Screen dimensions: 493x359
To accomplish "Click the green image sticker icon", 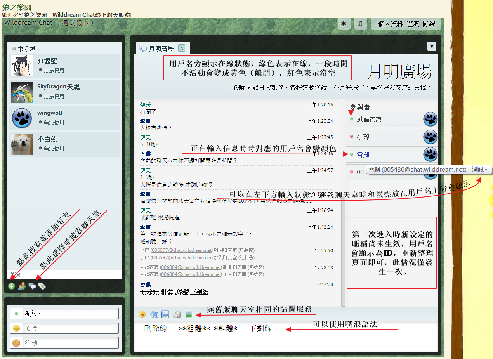I will (189, 314).
